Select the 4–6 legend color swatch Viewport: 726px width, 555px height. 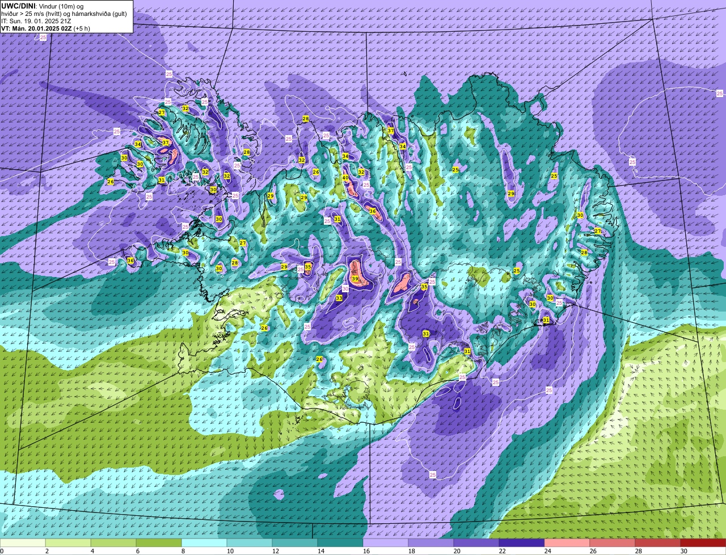click(x=113, y=543)
